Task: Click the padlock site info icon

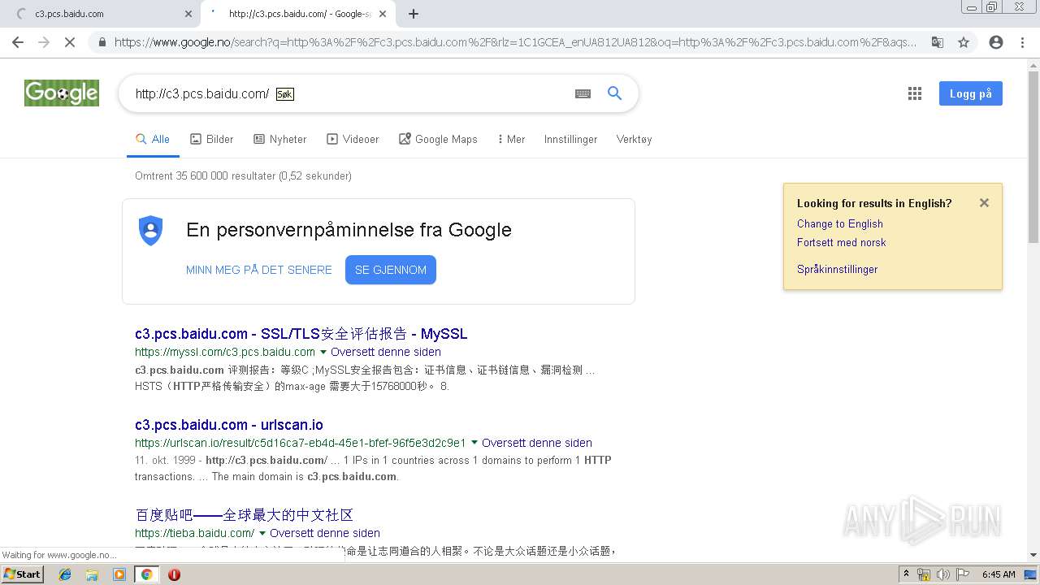Action: coord(102,42)
